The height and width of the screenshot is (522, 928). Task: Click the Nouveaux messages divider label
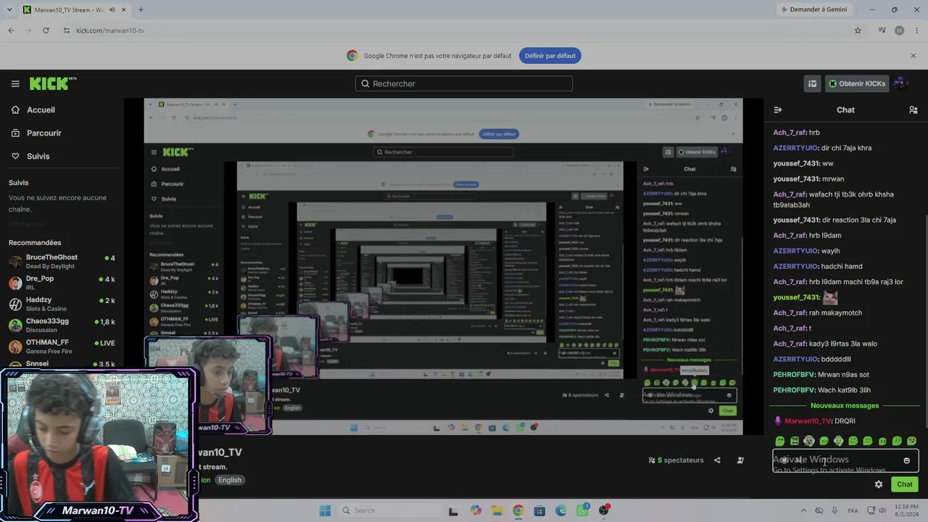pos(845,406)
